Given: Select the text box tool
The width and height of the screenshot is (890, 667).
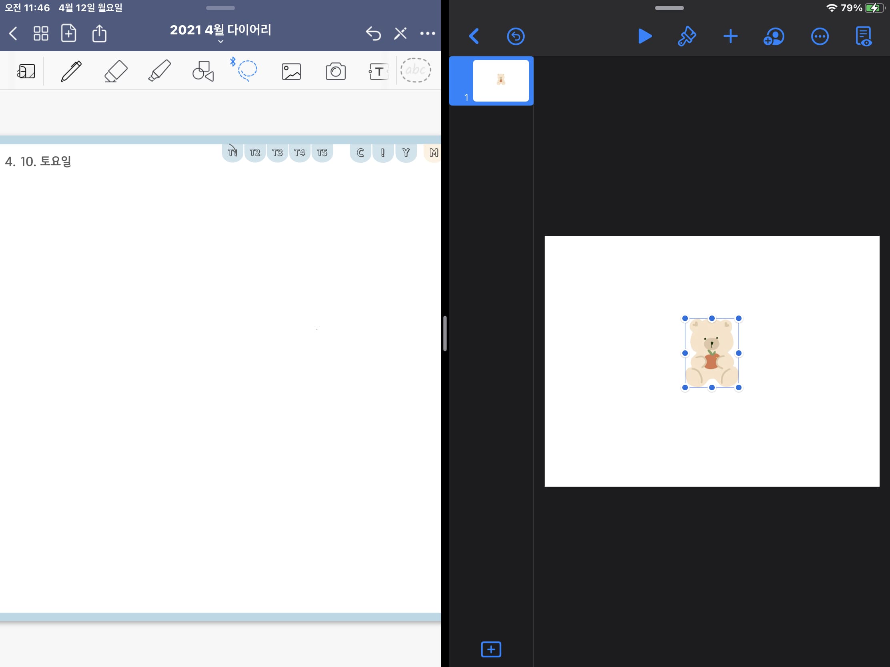Looking at the screenshot, I should pos(378,72).
